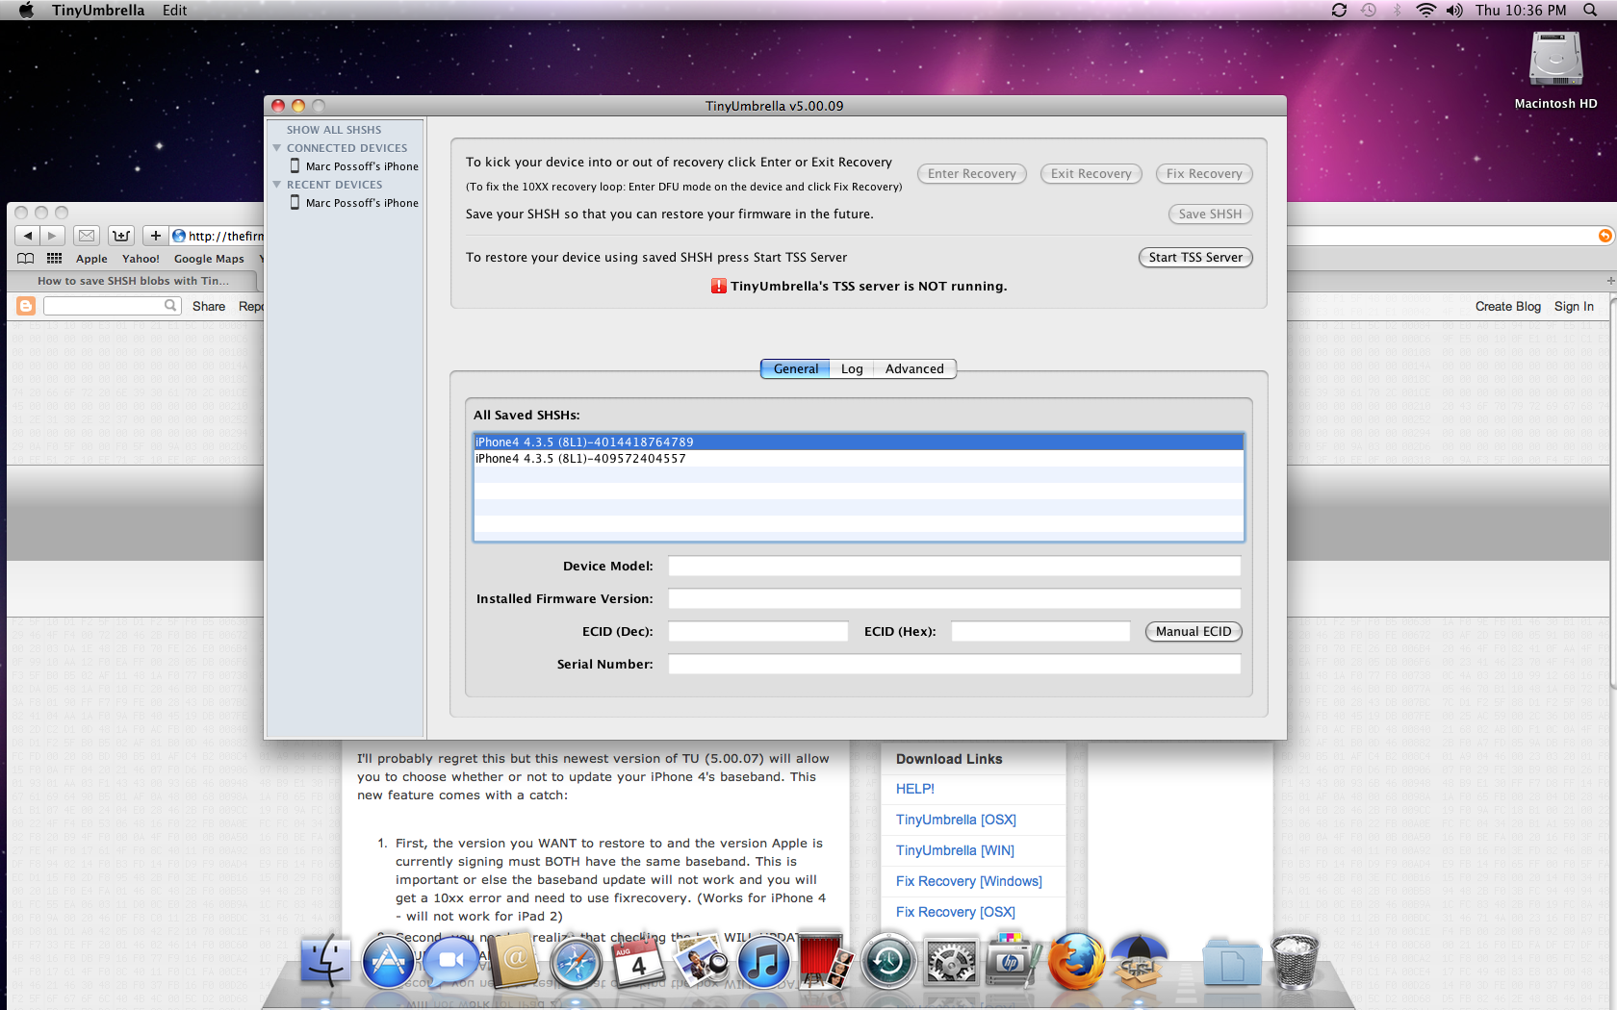Open Address Book from the Dock

(514, 961)
